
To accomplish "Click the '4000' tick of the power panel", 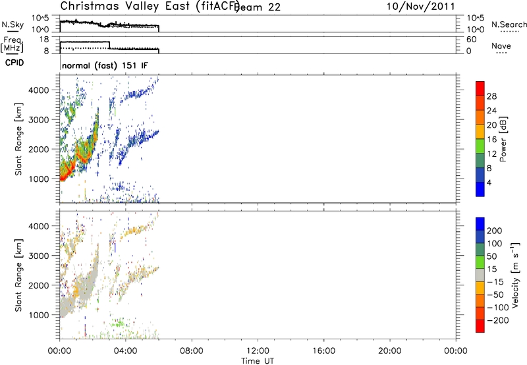I will [39, 90].
